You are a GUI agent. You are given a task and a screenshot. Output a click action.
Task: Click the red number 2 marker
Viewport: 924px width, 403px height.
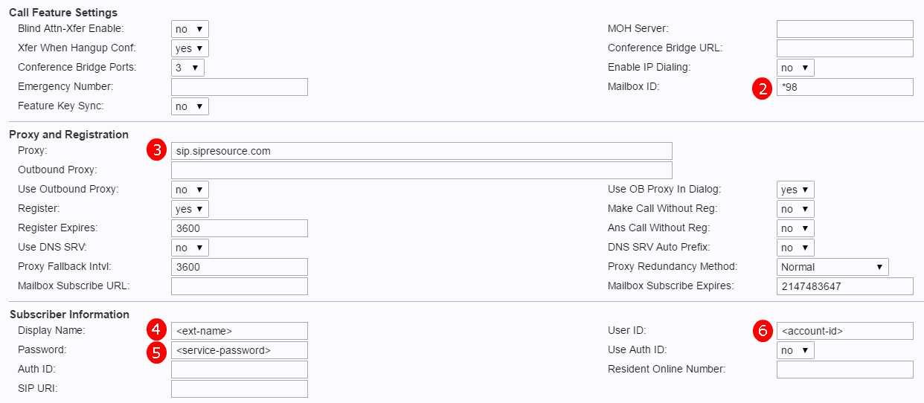pyautogui.click(x=760, y=89)
